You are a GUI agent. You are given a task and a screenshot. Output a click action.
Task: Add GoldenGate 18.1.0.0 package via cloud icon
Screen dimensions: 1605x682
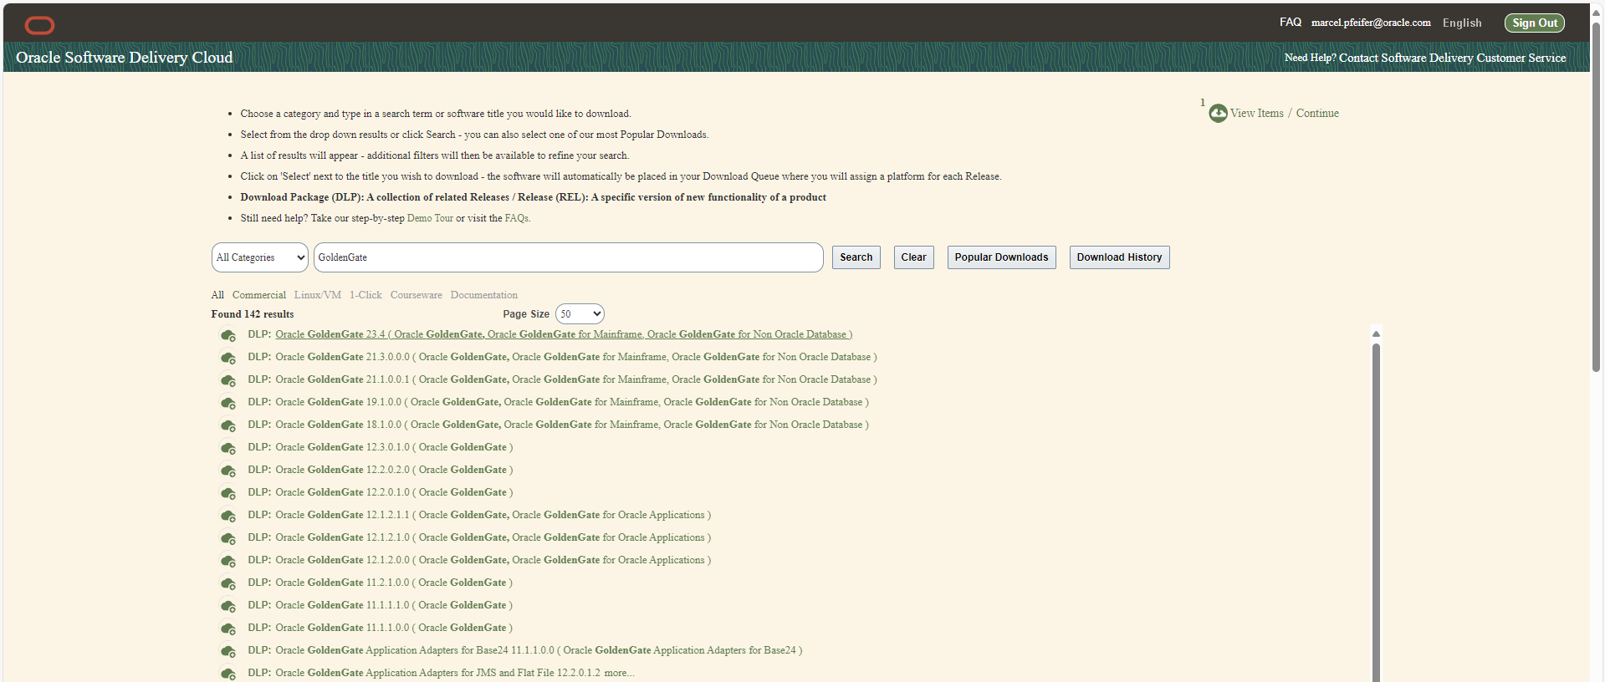coord(227,425)
